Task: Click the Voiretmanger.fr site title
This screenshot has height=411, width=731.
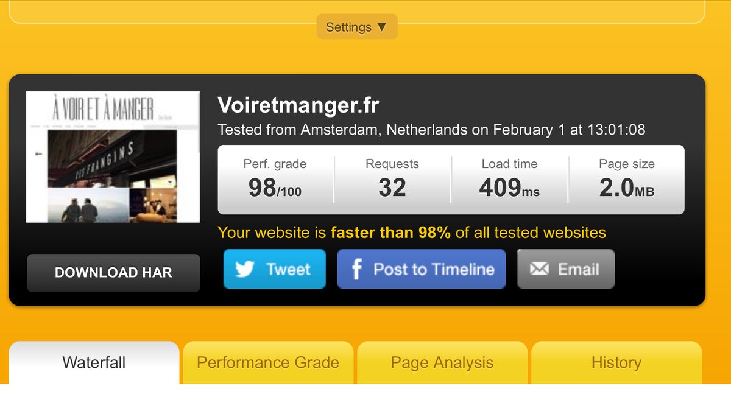Action: coord(298,105)
